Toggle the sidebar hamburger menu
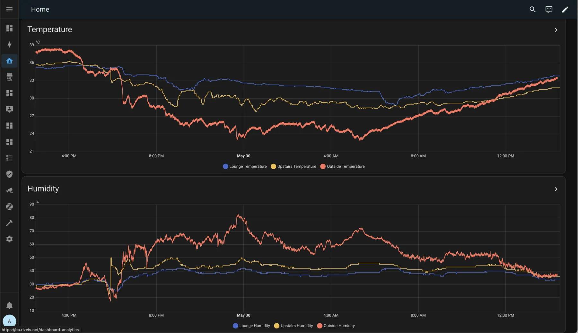 point(9,9)
